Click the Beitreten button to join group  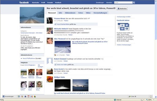pos(122,9)
